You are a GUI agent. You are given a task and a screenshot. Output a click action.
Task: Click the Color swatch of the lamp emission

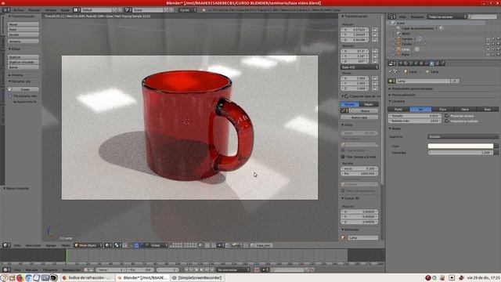(460, 146)
